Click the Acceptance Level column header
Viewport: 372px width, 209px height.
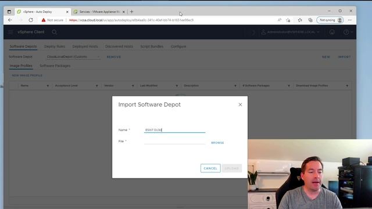click(66, 85)
